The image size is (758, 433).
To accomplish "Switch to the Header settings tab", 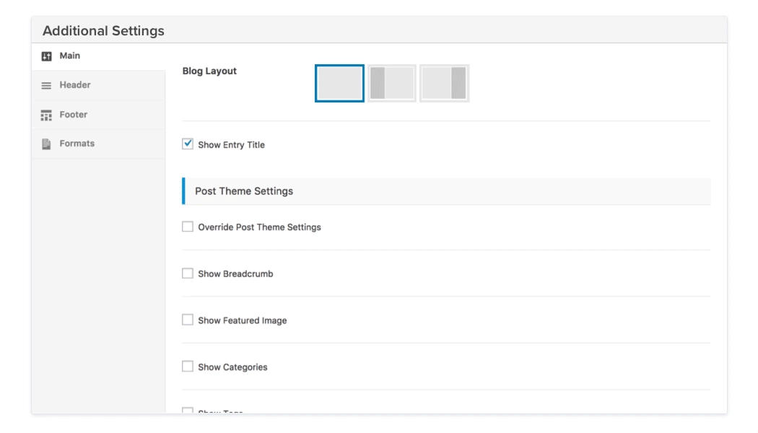I will tap(75, 85).
